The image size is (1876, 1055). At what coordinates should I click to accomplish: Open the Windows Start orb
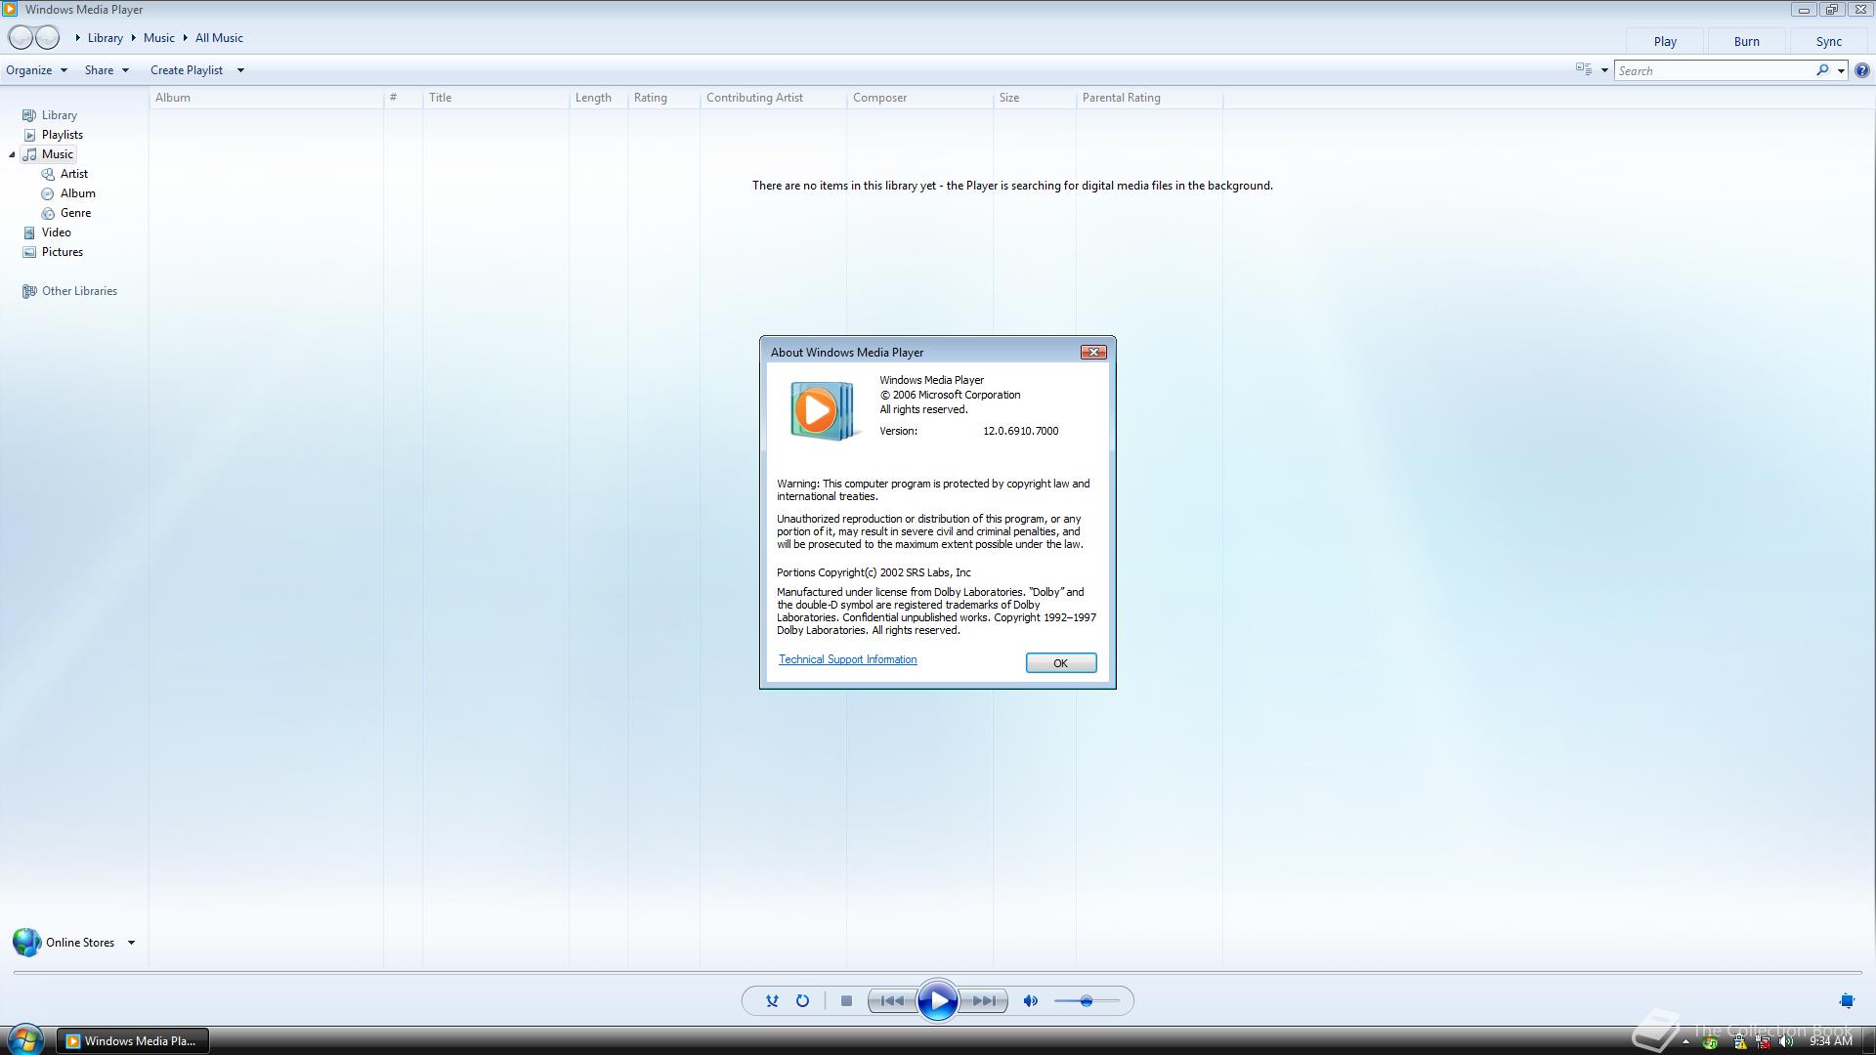click(x=24, y=1039)
